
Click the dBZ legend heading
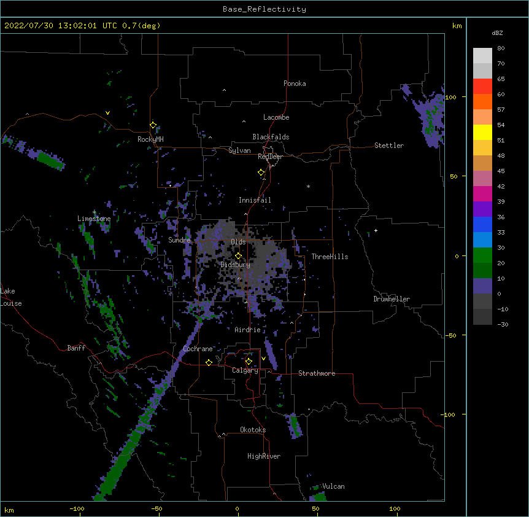tap(497, 33)
